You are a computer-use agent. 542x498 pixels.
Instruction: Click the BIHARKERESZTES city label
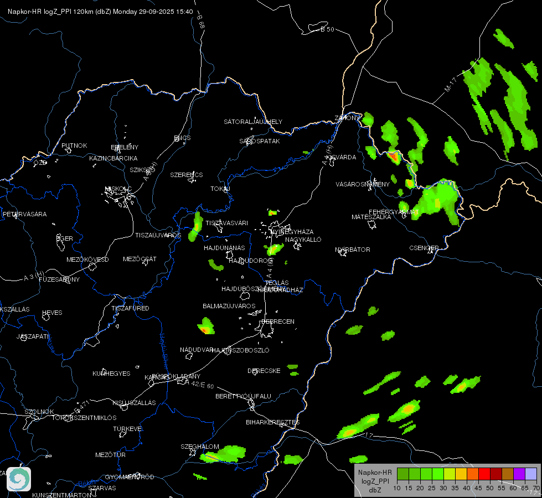coord(273,422)
